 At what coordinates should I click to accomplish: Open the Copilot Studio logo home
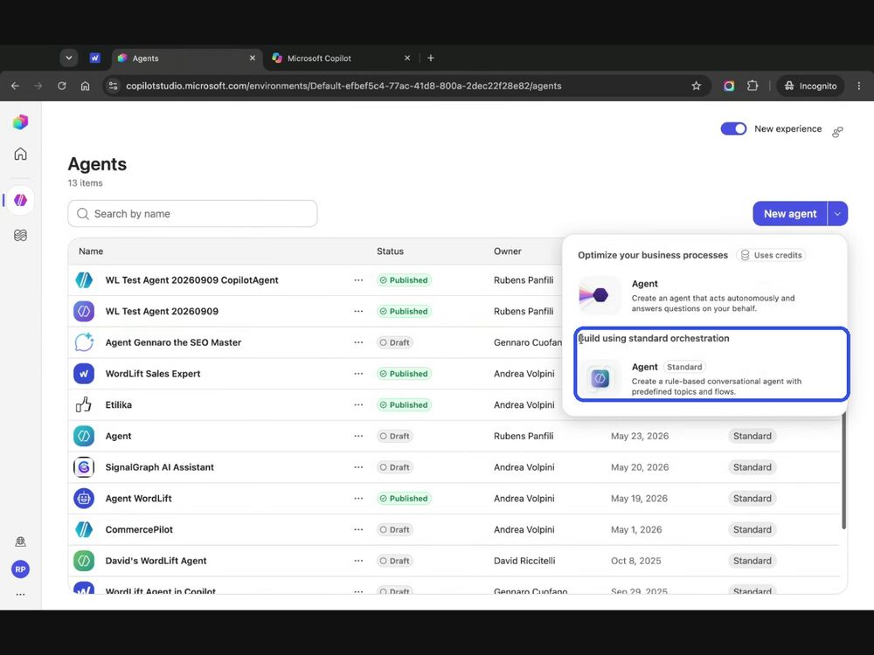(21, 121)
